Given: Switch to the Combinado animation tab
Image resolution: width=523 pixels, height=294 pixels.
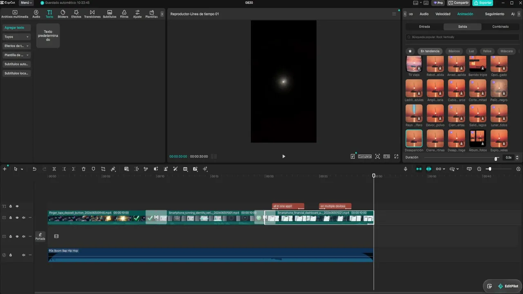Looking at the screenshot, I should (501, 27).
